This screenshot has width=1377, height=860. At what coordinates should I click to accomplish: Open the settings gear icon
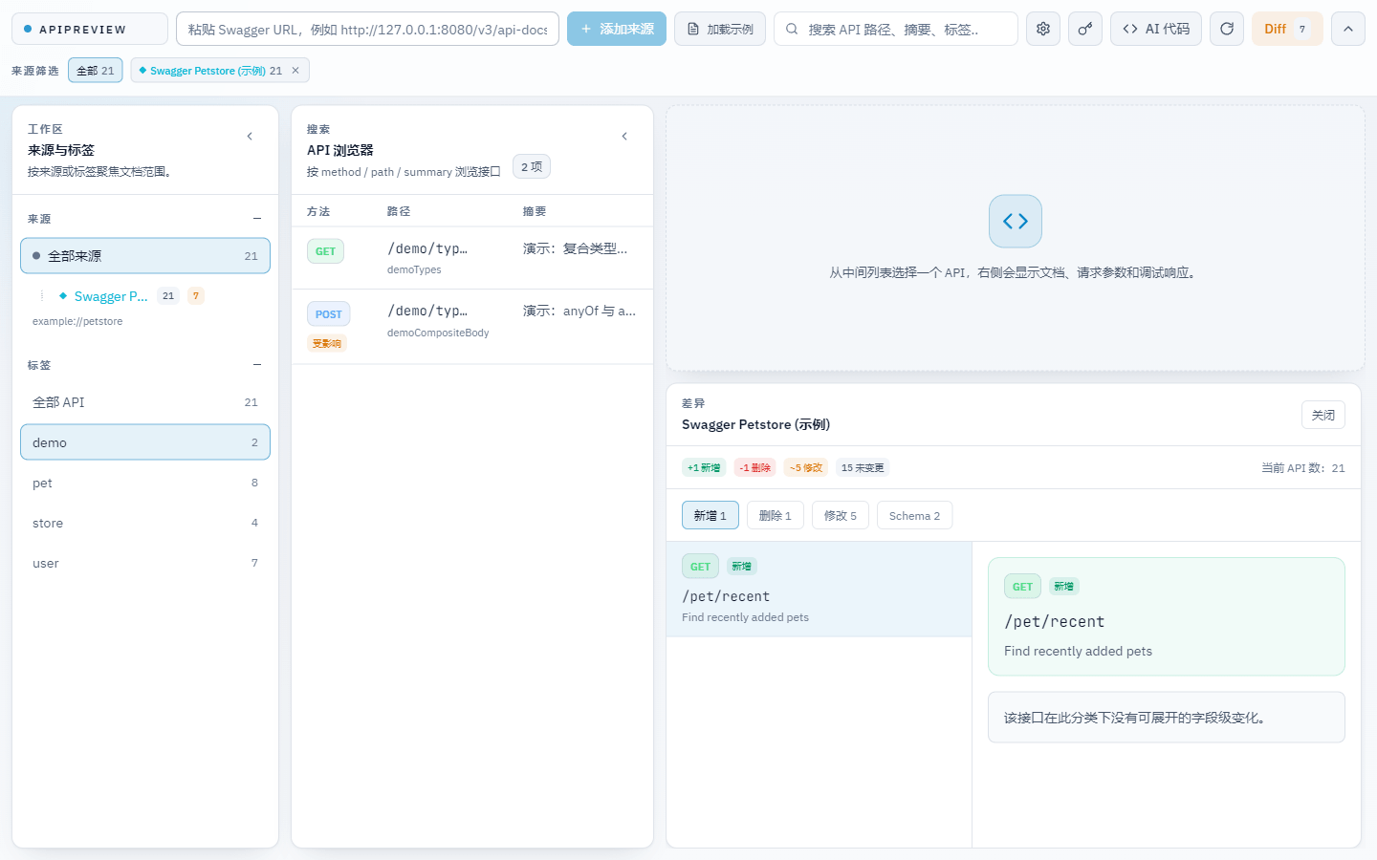coord(1043,29)
